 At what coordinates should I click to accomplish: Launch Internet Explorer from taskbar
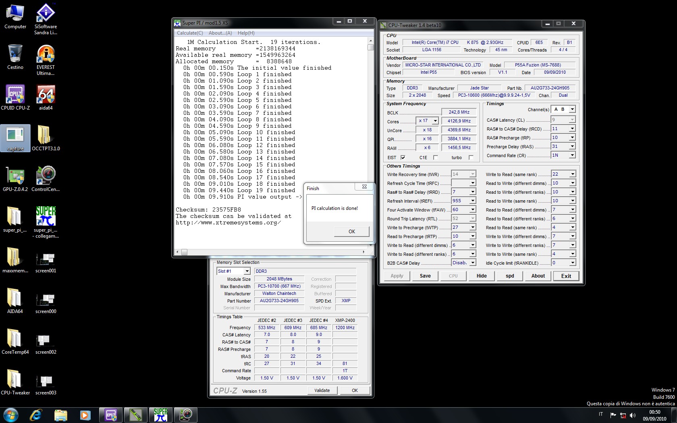tap(36, 415)
